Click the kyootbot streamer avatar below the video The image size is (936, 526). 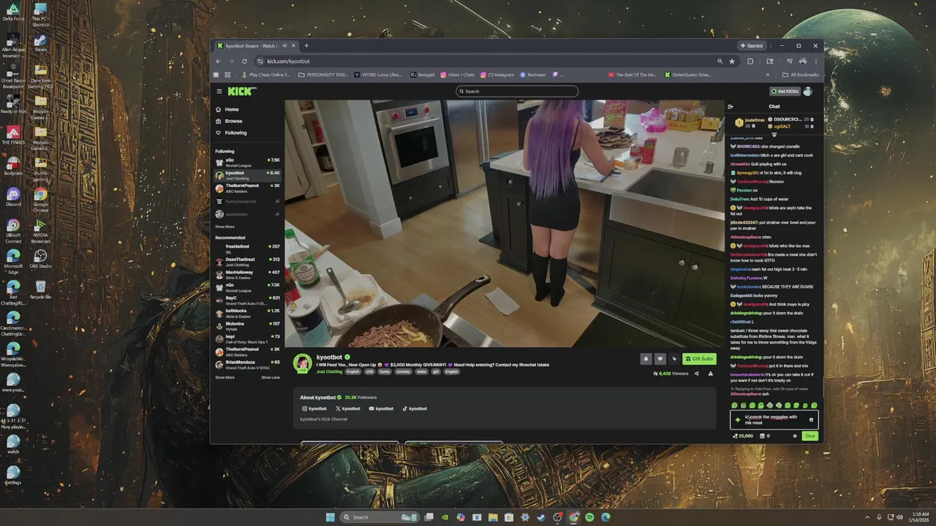point(302,363)
